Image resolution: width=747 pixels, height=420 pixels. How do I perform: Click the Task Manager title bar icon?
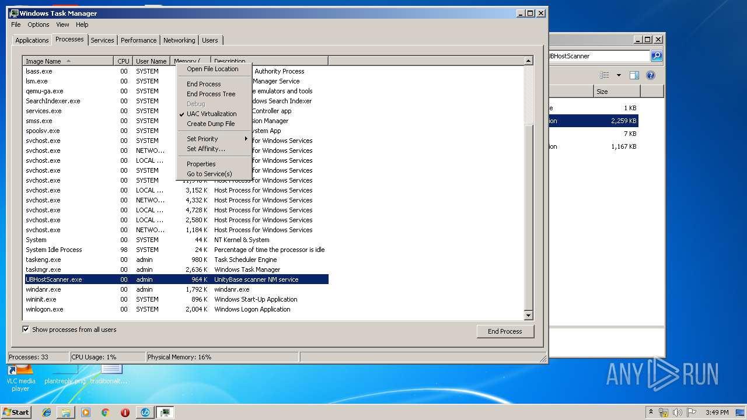(14, 13)
